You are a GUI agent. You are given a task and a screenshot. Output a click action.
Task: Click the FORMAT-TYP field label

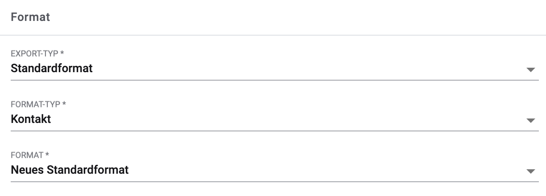coord(36,104)
